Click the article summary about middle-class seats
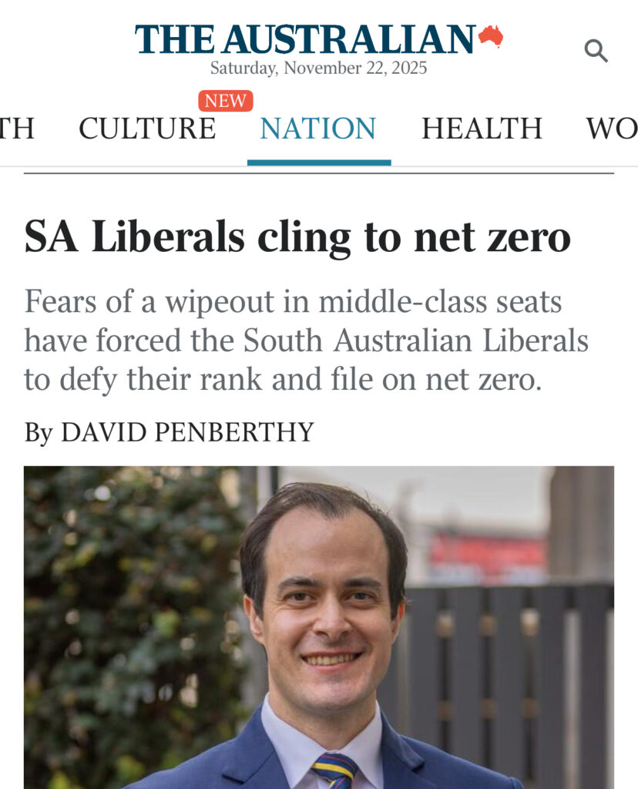The height and width of the screenshot is (789, 638). coord(306,341)
